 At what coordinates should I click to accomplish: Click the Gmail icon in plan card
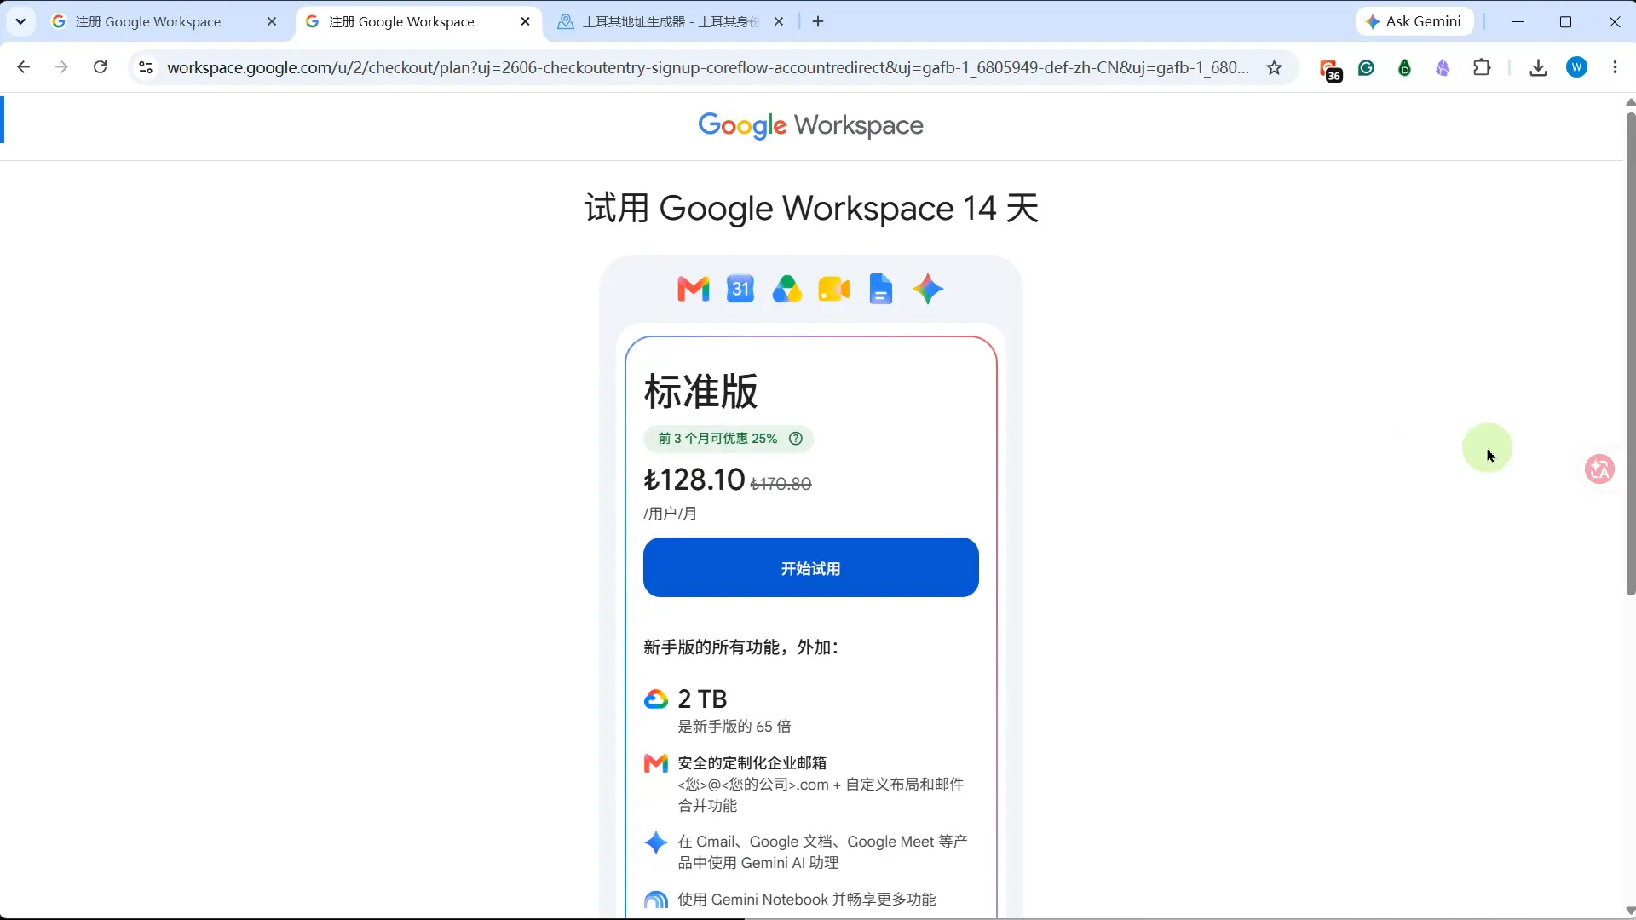pyautogui.click(x=694, y=290)
